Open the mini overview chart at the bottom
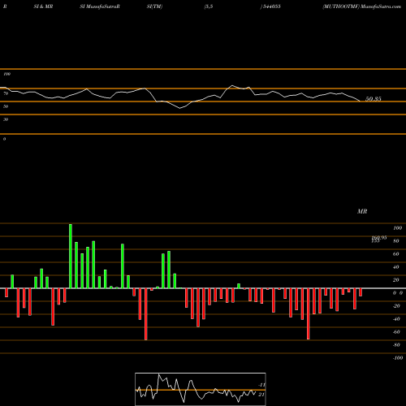The width and height of the screenshot is (406, 406). (x=201, y=389)
